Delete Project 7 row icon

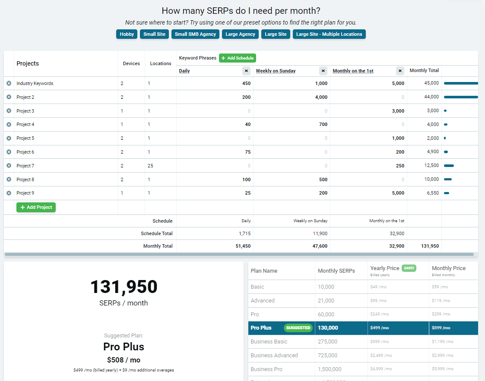9,166
